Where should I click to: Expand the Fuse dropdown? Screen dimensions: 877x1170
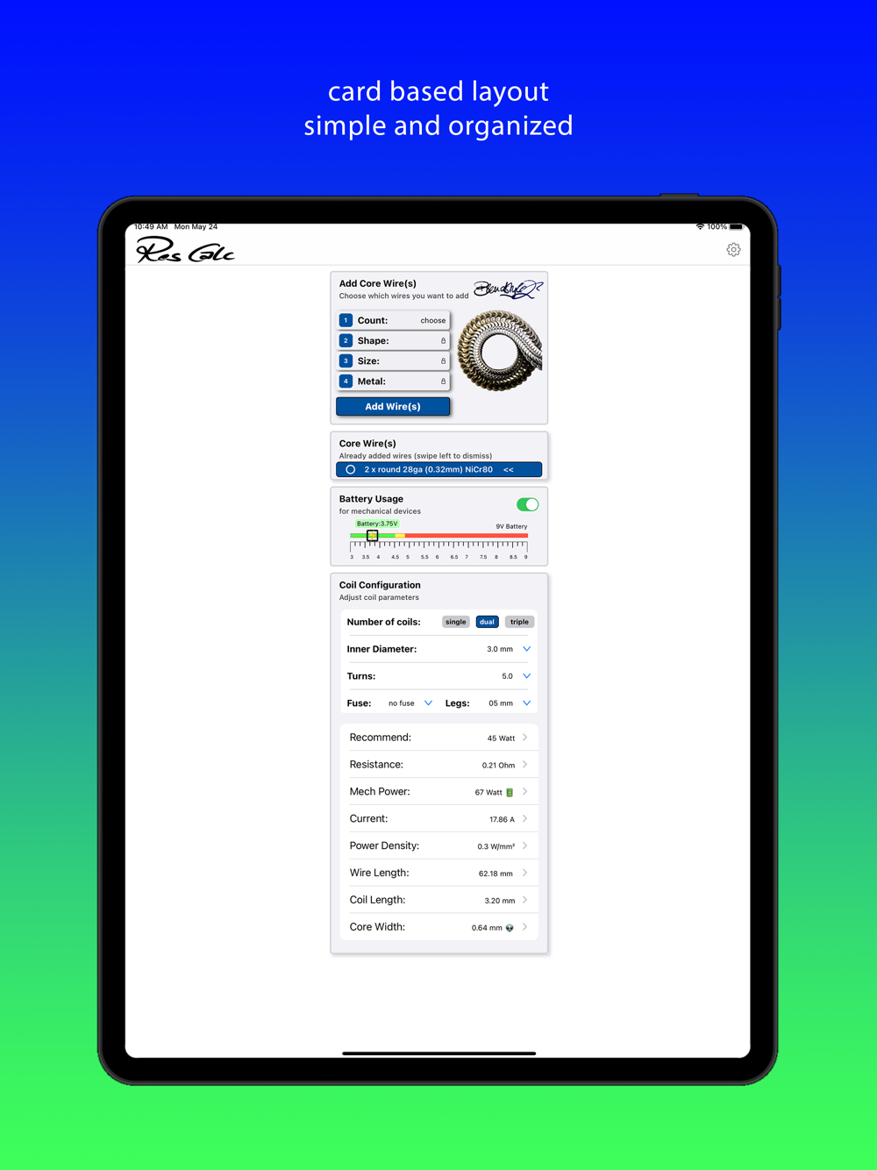(428, 703)
